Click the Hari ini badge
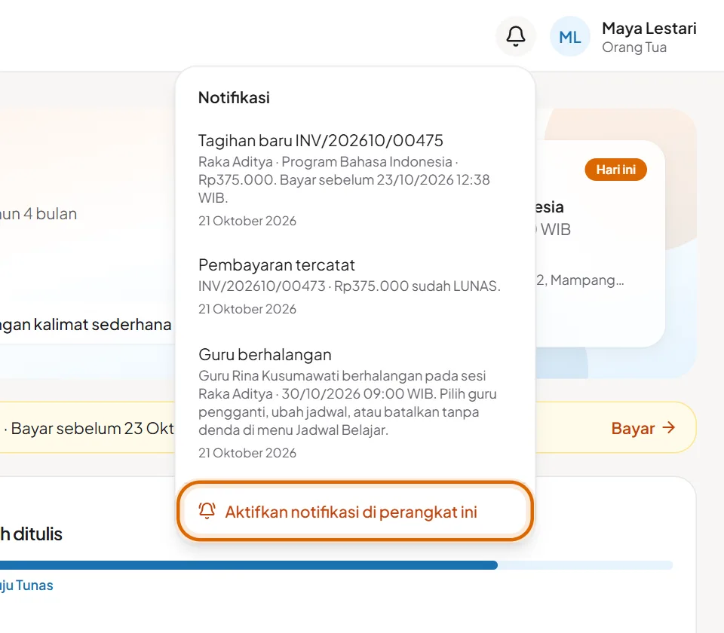Screen dimensions: 724x633 [x=615, y=170]
